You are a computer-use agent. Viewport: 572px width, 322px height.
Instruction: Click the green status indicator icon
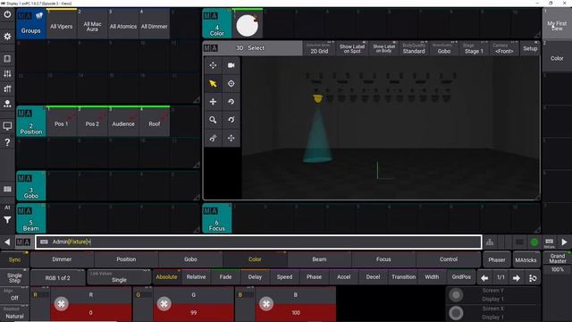tap(534, 242)
